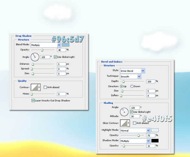Click the Highlight Opacity slider handle
190x157 pixels.
[x=139, y=135]
